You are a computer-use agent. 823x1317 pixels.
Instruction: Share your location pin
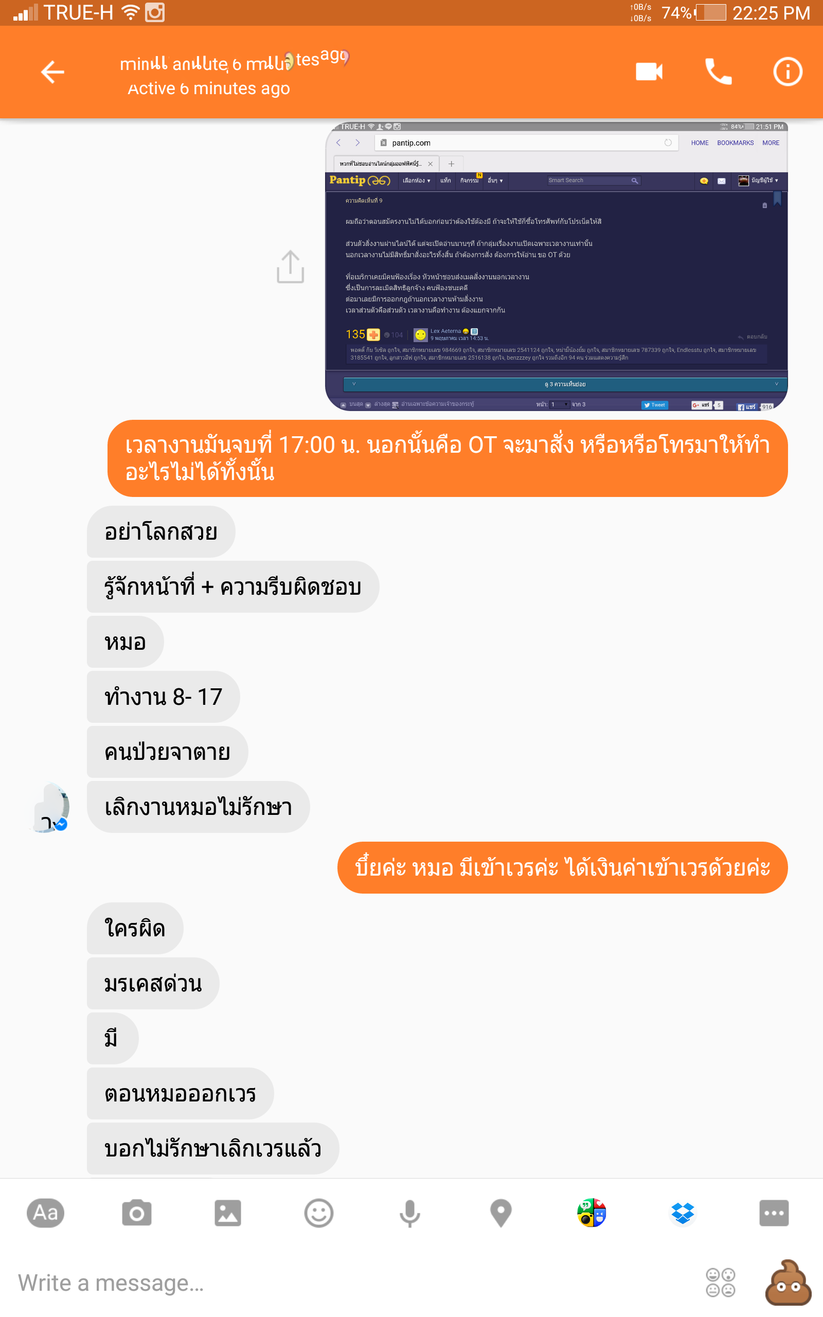tap(501, 1213)
